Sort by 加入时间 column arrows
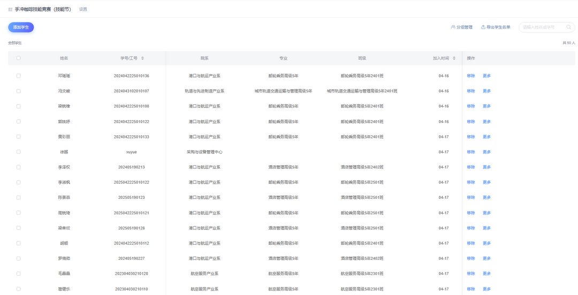 coord(454,58)
